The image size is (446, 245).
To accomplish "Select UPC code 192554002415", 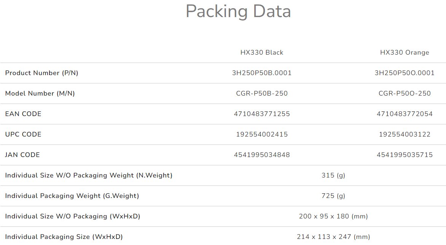I will tap(262, 135).
